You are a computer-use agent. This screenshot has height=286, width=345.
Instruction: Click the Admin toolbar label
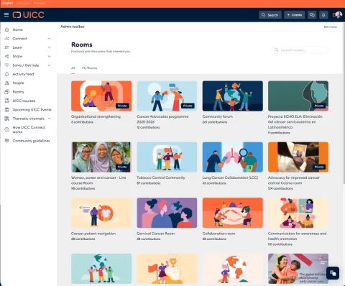pos(73,27)
